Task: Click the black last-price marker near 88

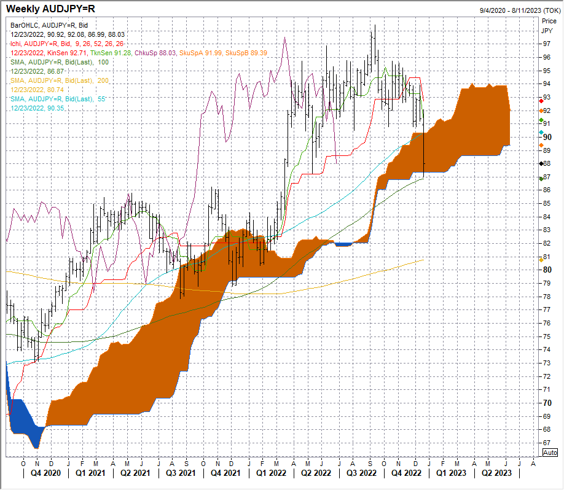Action: [541, 163]
